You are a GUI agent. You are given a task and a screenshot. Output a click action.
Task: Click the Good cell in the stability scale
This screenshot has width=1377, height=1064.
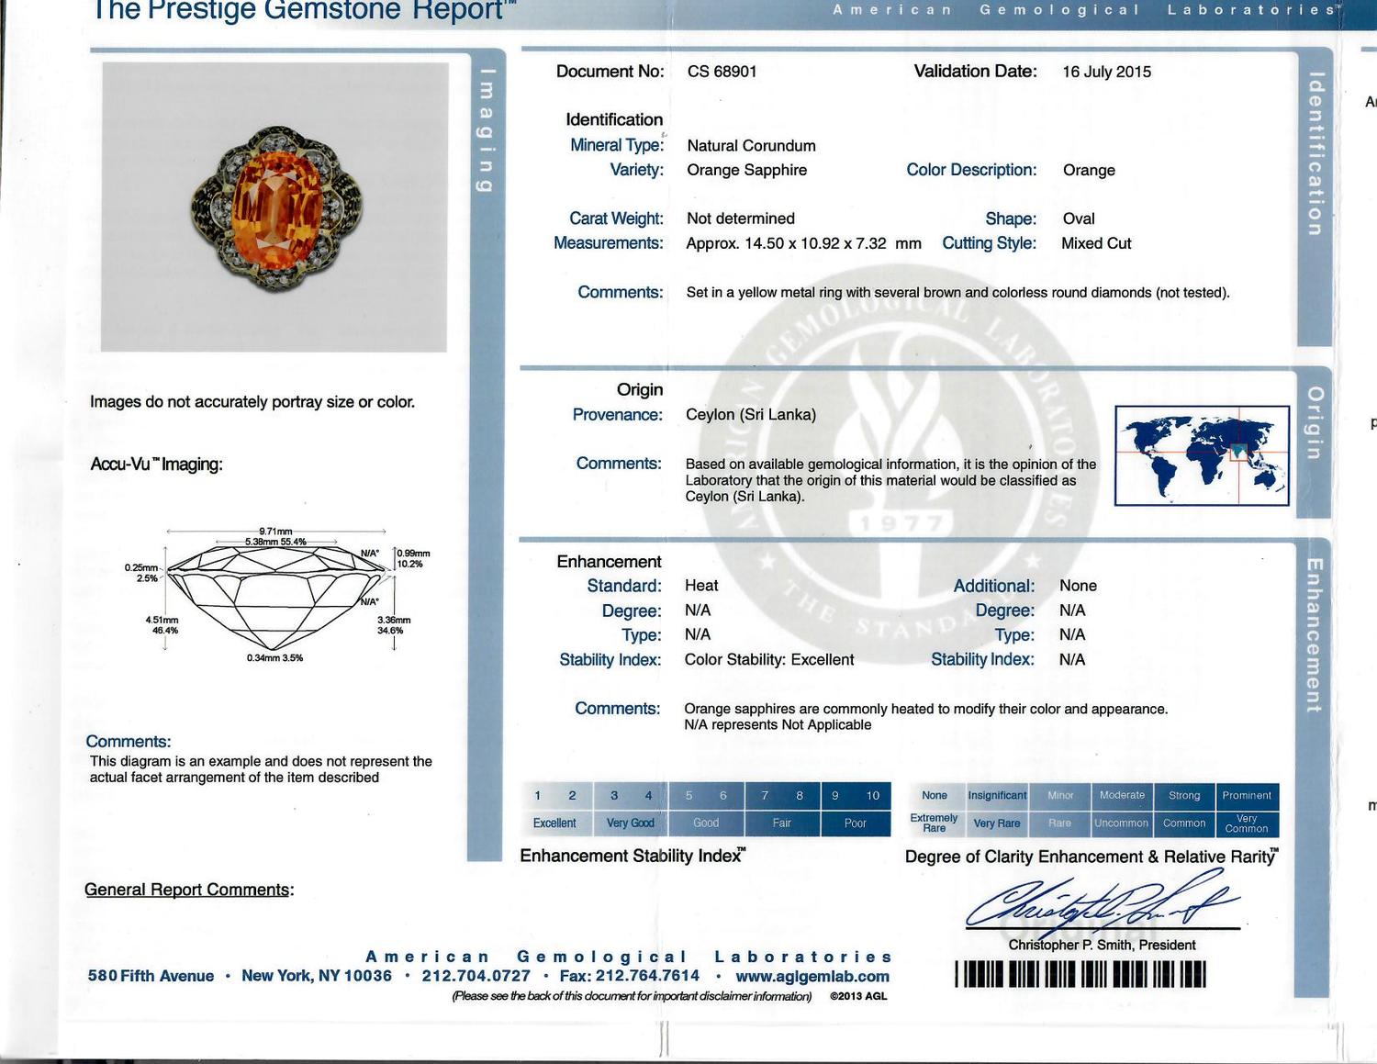tap(706, 823)
